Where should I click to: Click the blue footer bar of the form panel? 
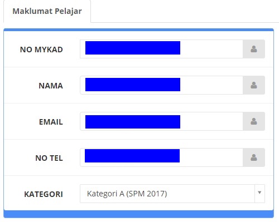pos(138,214)
